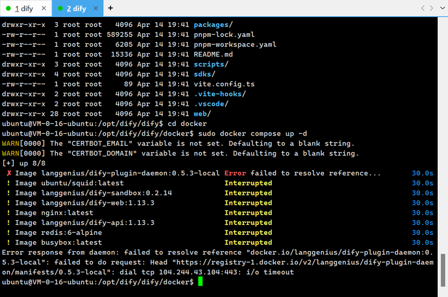Click the 589255 file size value
Screen dimensions: 448x297
coord(120,35)
